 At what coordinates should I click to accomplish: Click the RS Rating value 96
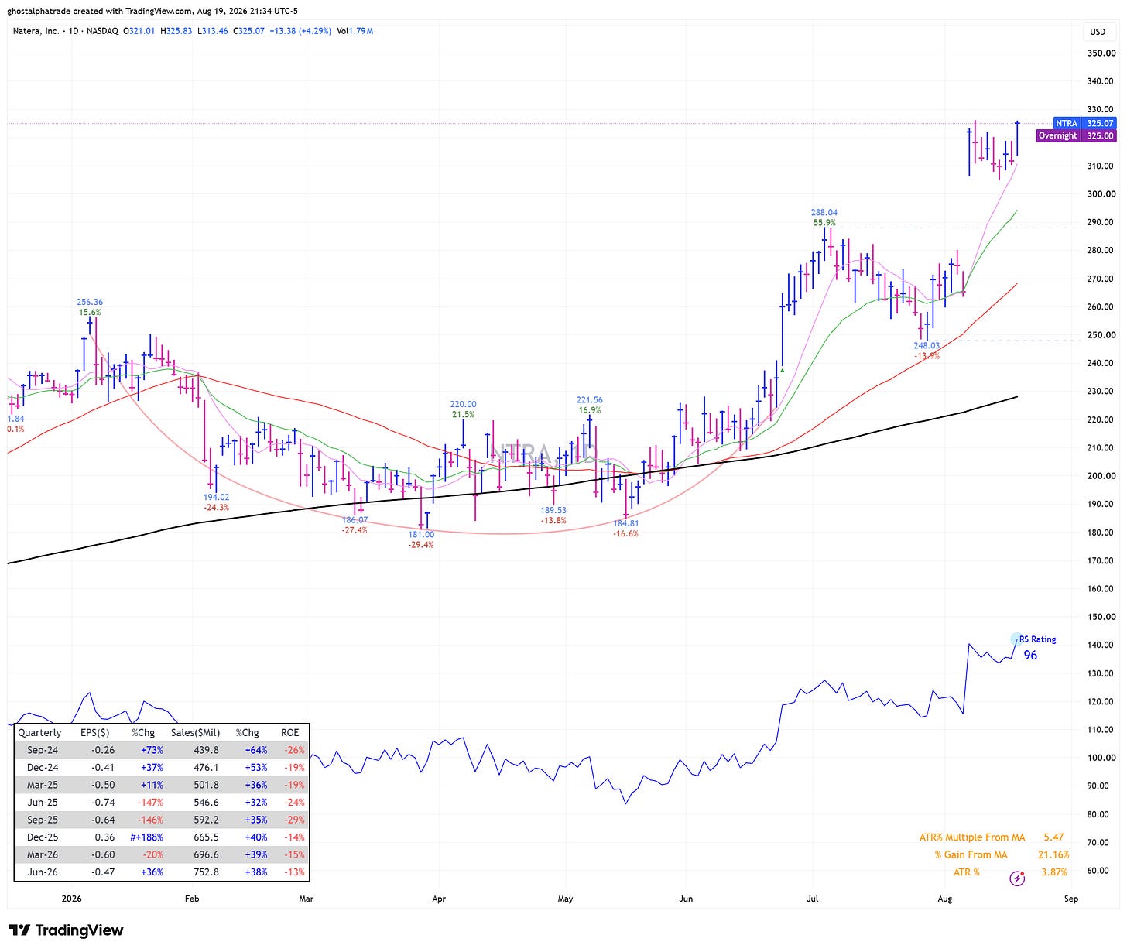pos(1030,656)
